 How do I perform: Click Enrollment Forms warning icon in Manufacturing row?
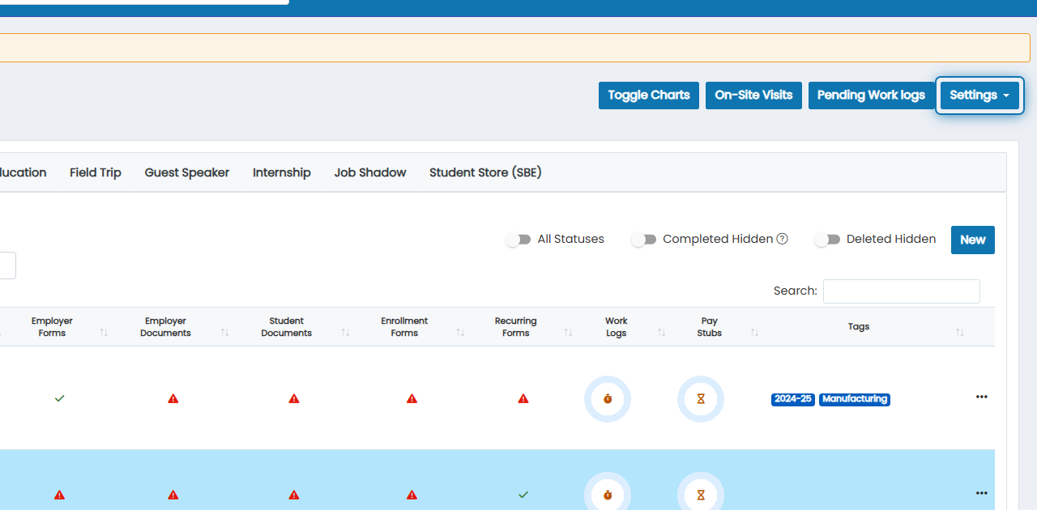coord(412,398)
